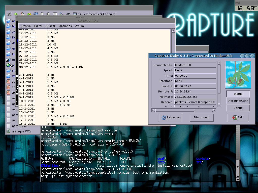Go up one directory with the green arrow

click(x=16, y=14)
